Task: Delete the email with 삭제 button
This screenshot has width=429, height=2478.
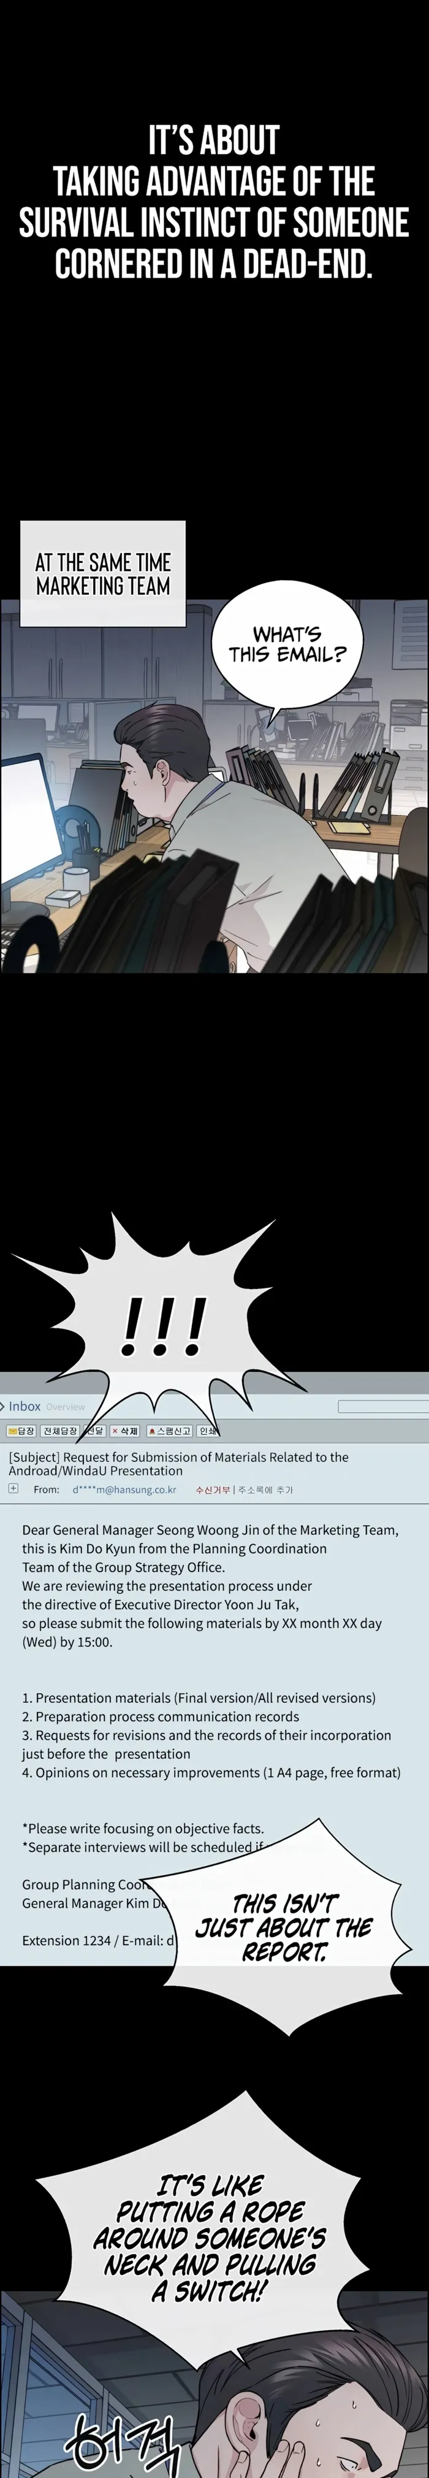Action: pos(125,1431)
